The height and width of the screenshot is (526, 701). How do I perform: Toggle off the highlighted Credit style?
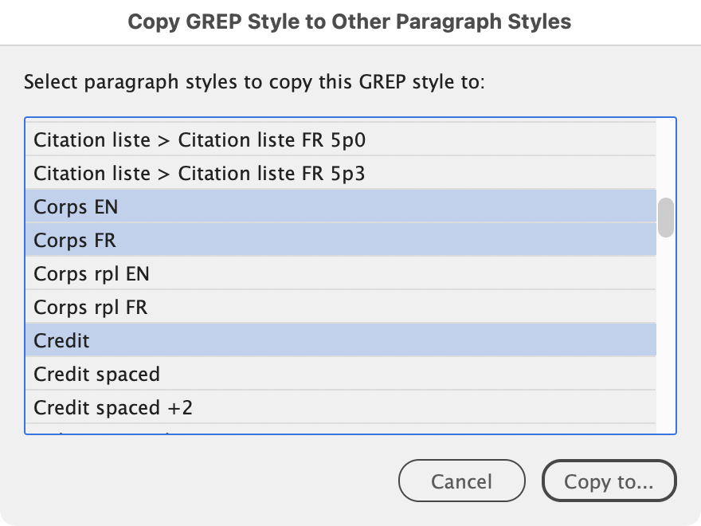pos(62,340)
